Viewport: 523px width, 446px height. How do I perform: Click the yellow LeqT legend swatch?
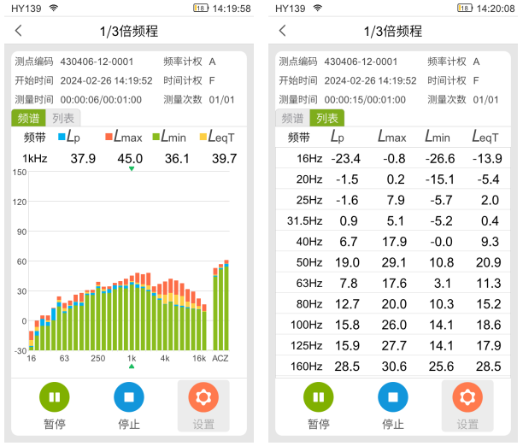(x=203, y=137)
